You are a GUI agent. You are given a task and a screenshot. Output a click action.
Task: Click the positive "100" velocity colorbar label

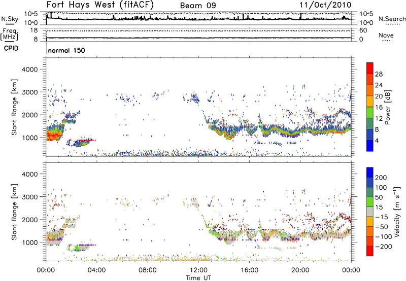tap(381, 188)
